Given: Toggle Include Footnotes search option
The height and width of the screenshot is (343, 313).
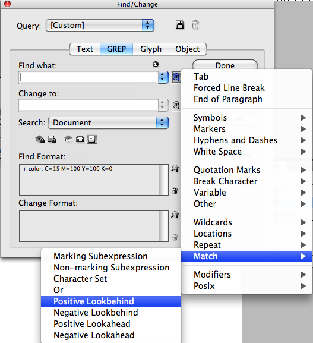Looking at the screenshot, I should 92,139.
